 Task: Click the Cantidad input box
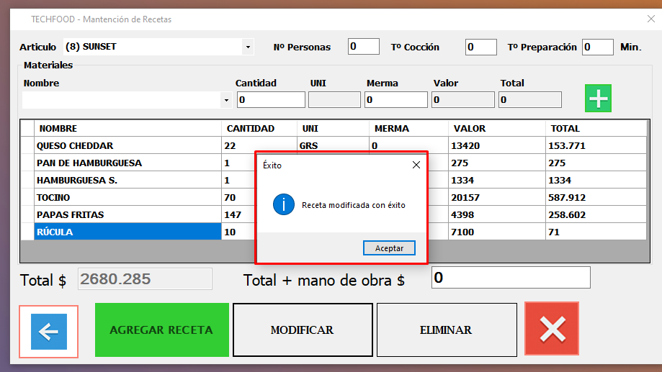(271, 100)
